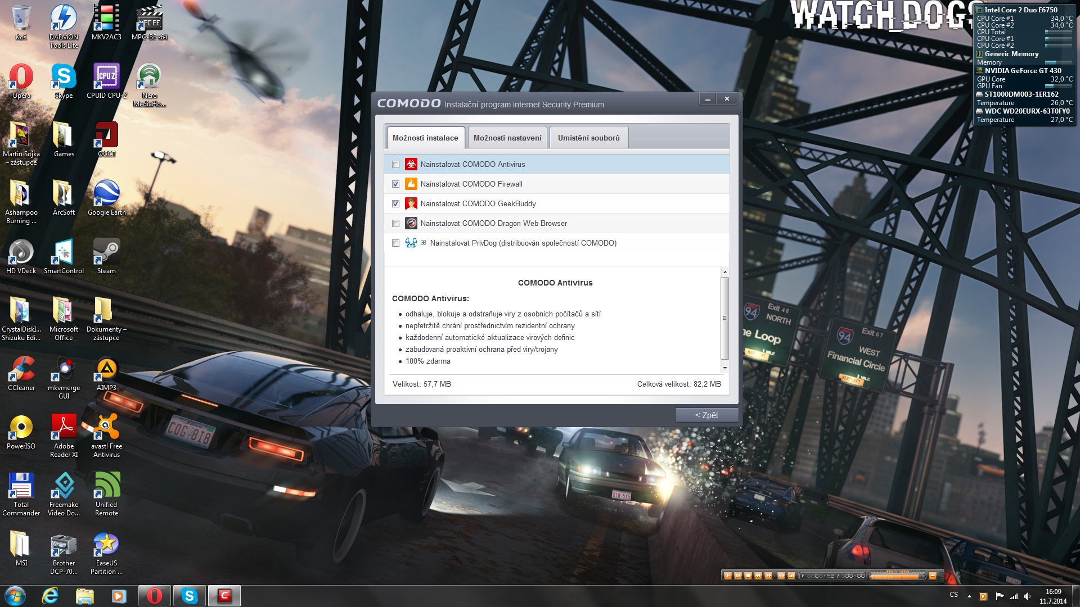Click the COMODO installer taskbar button

224,596
